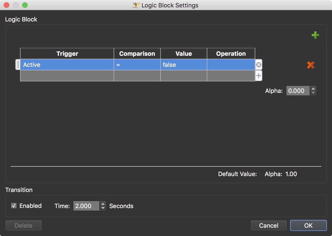
Task: Toggle the Transition Enabled checkbox
Action: coord(14,206)
